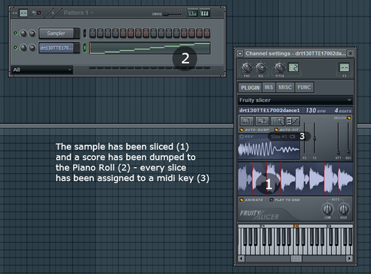
Task: Click the second folder icon in Fruity slicer
Action: [262, 121]
